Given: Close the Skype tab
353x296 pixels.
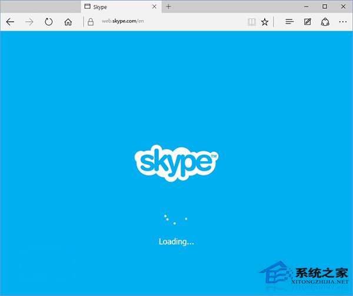Looking at the screenshot, I should tap(154, 6).
